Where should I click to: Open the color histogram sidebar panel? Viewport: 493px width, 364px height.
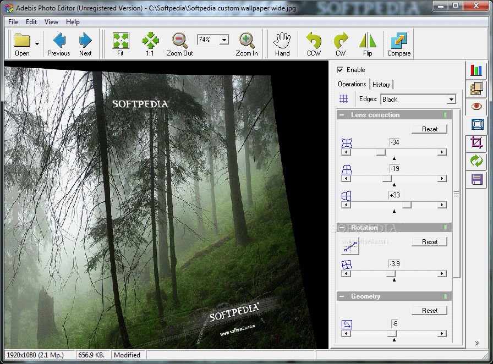[476, 70]
